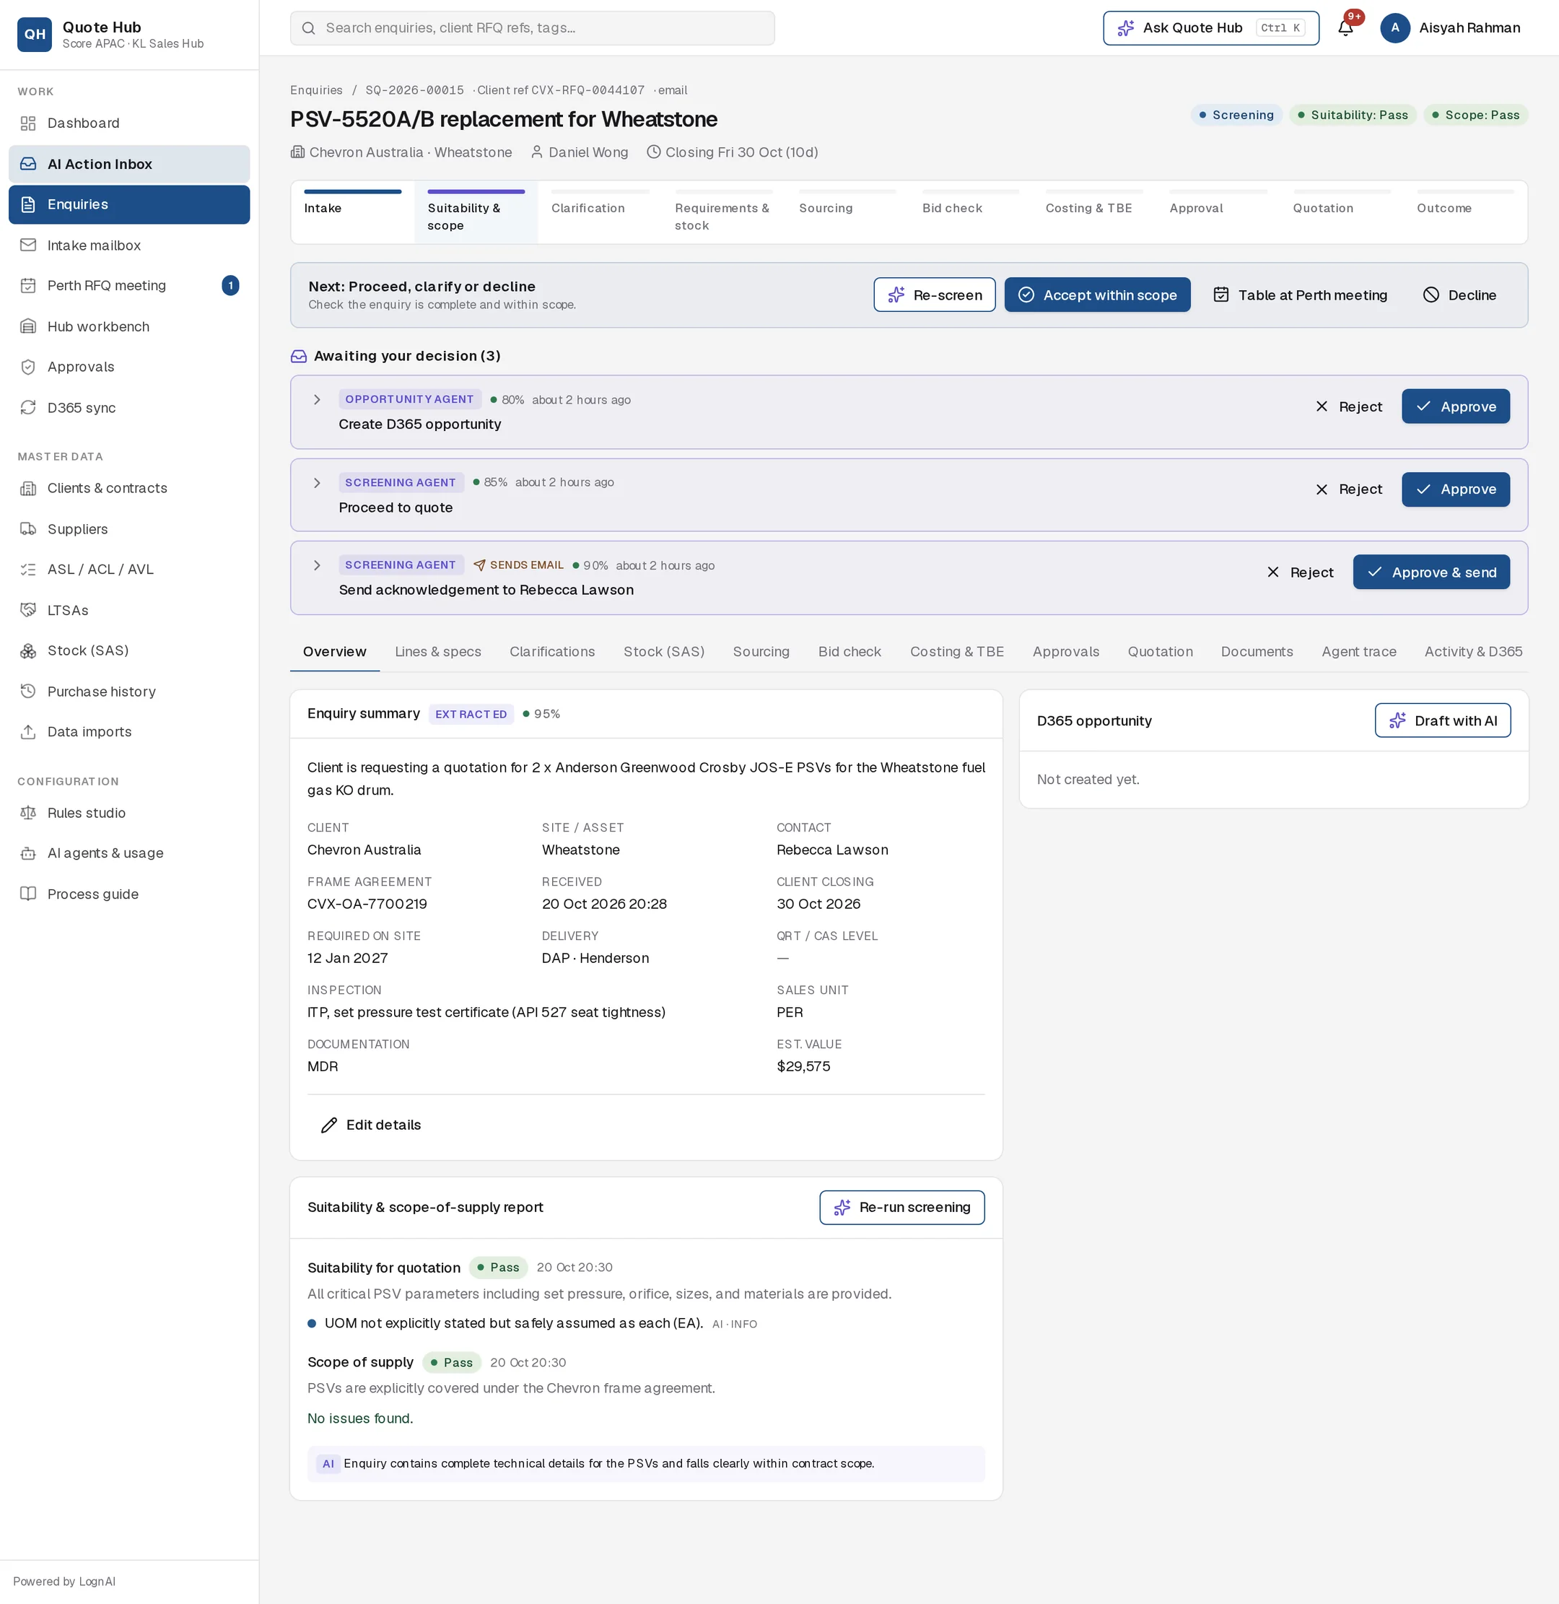The image size is (1559, 1604).
Task: Reject the Create D365 opportunity action
Action: tap(1348, 407)
